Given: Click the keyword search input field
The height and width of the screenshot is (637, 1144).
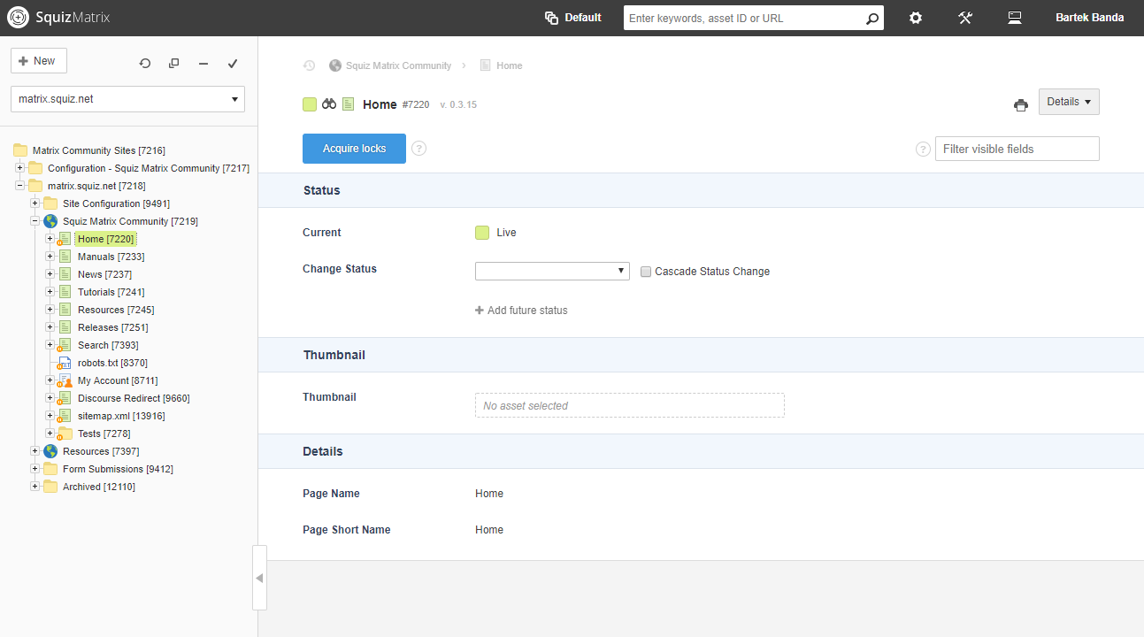Looking at the screenshot, I should click(x=743, y=18).
